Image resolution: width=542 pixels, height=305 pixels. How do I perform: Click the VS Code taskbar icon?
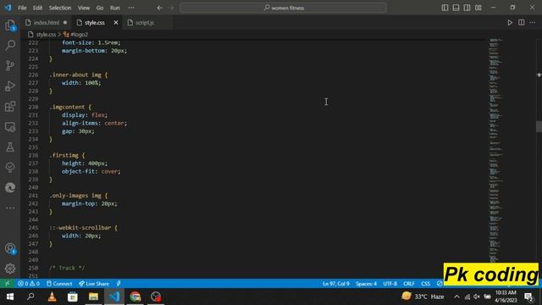click(114, 297)
